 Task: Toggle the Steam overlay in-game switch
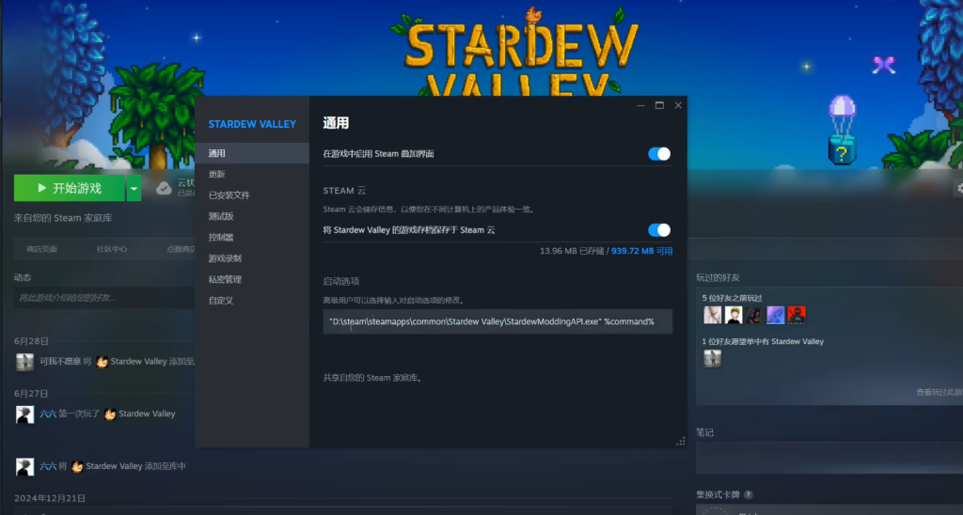point(659,153)
